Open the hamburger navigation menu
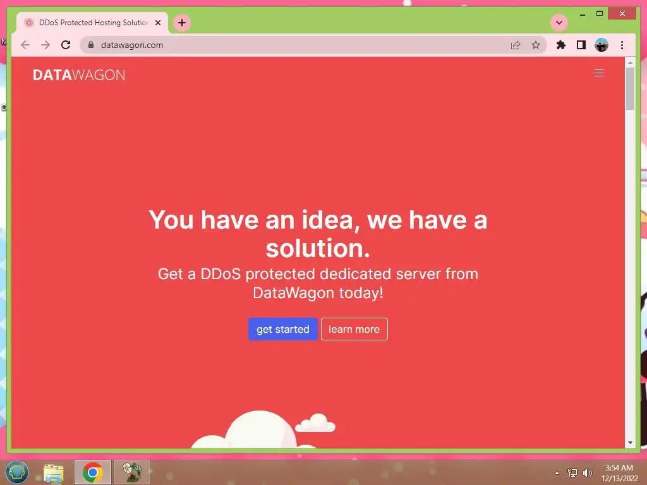Image resolution: width=647 pixels, height=485 pixels. tap(599, 73)
